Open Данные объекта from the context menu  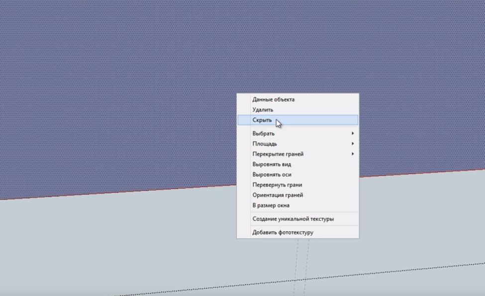click(273, 99)
